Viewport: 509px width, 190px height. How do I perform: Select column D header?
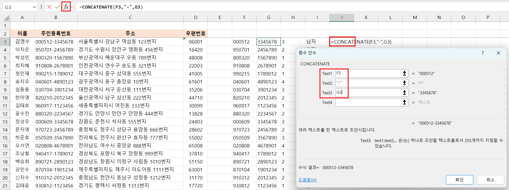[196, 17]
